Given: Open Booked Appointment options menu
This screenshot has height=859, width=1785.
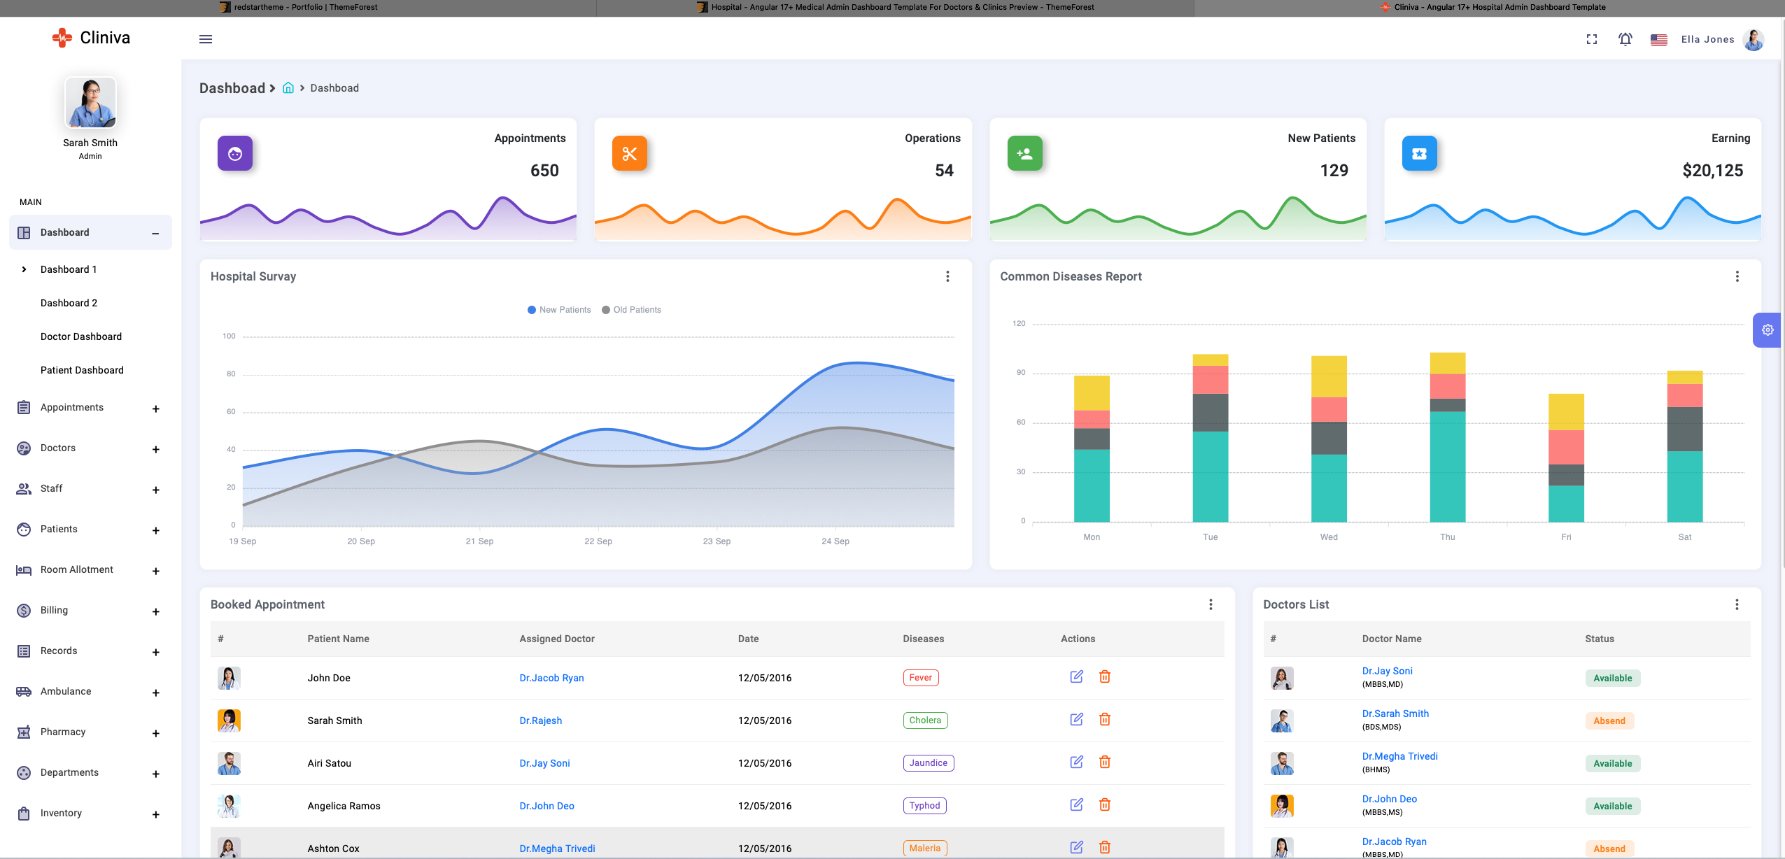Looking at the screenshot, I should pyautogui.click(x=1211, y=604).
